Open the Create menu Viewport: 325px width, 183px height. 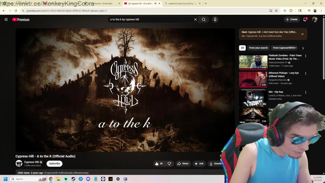click(x=291, y=20)
